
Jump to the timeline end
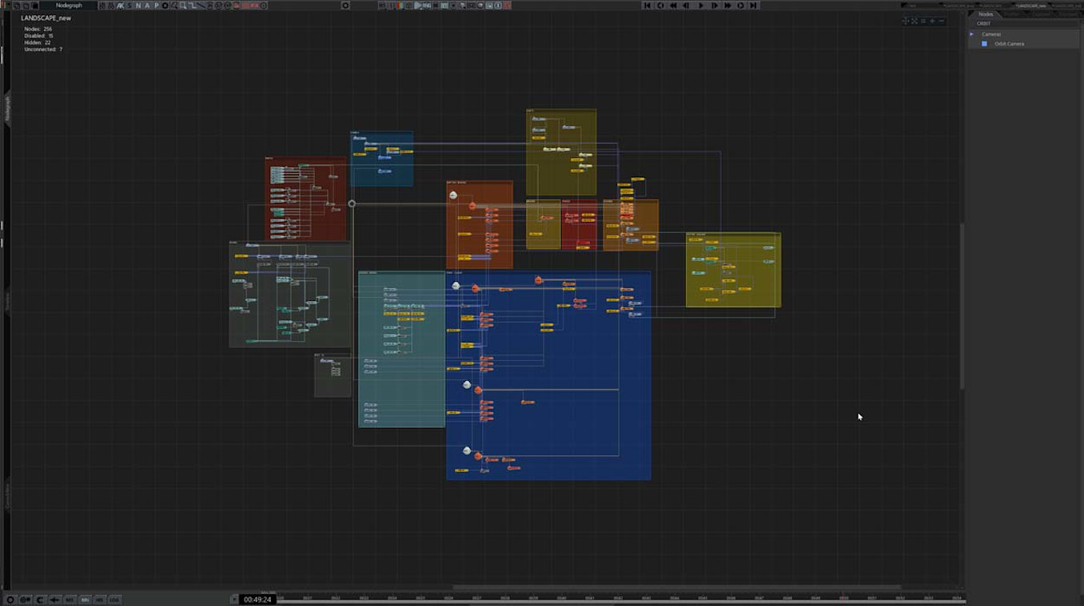pos(753,6)
